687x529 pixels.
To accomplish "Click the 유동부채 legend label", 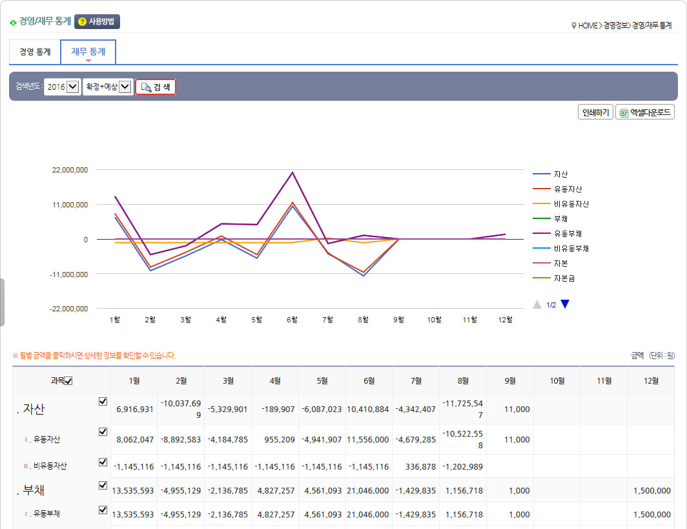I will click(568, 234).
